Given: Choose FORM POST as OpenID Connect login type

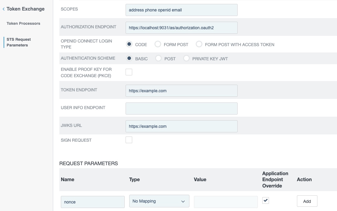Looking at the screenshot, I should [158, 44].
